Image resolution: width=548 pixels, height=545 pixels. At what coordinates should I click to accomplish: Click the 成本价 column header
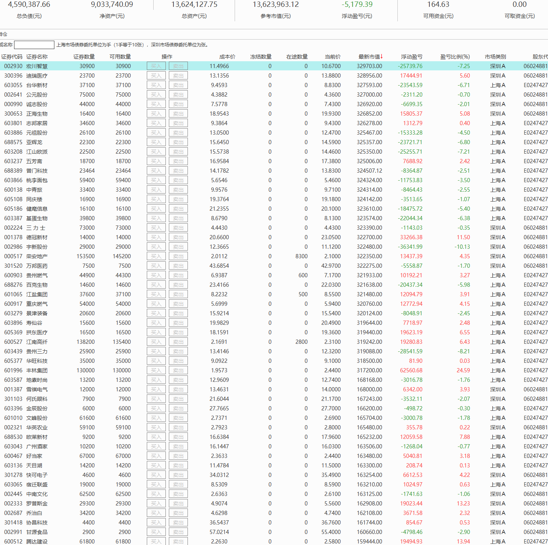[227, 57]
